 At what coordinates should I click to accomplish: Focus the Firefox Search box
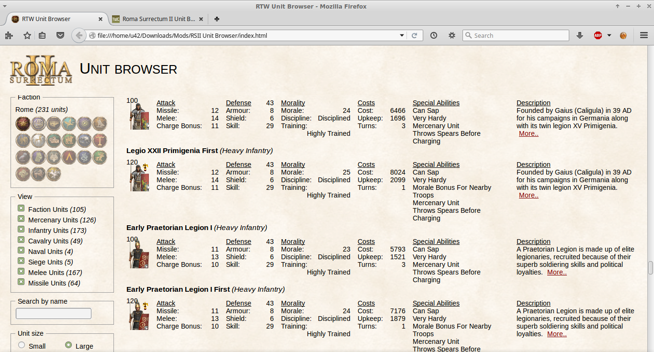click(516, 35)
